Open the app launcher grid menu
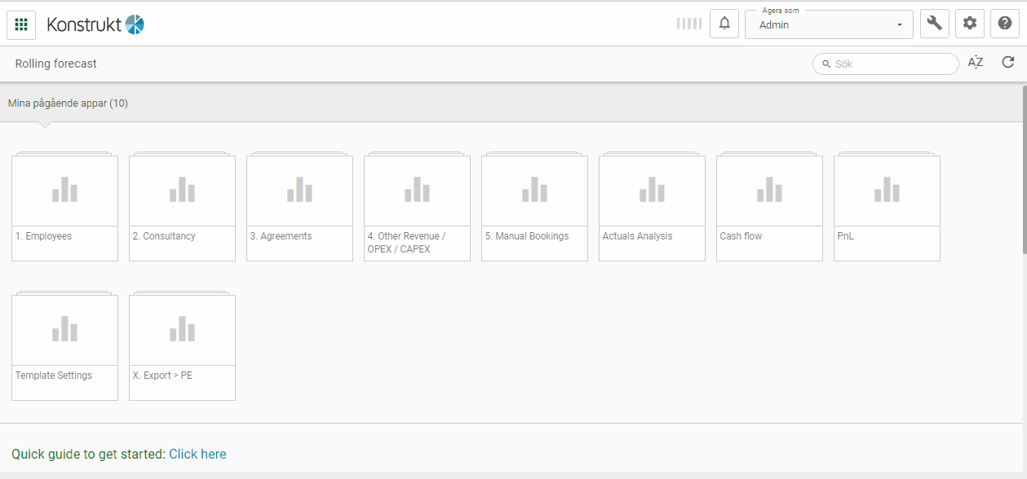1027x479 pixels. click(21, 24)
